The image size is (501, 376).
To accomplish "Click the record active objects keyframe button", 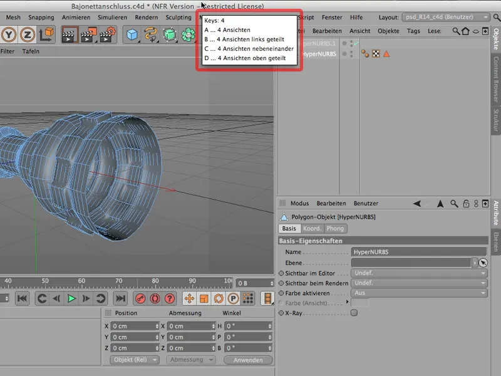I will (x=140, y=299).
